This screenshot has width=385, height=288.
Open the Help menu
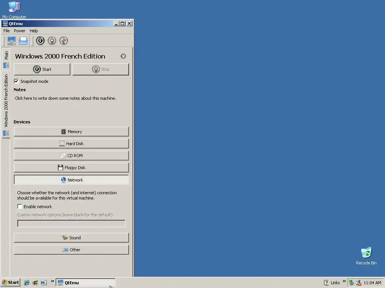coord(33,31)
